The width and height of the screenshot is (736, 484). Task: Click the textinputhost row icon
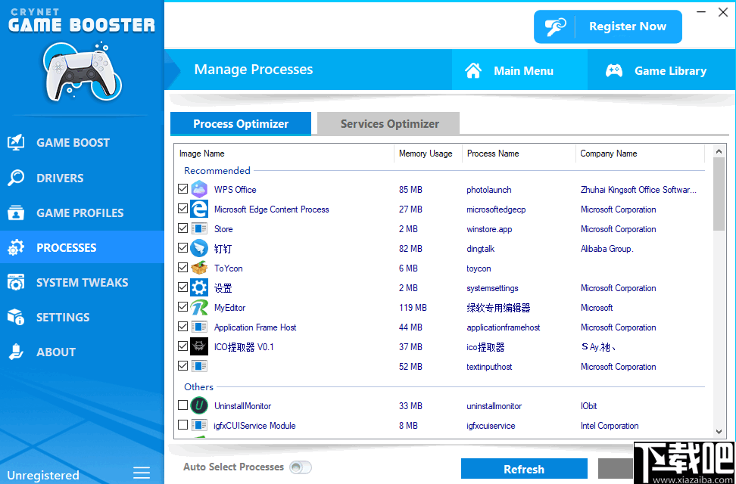coord(199,366)
